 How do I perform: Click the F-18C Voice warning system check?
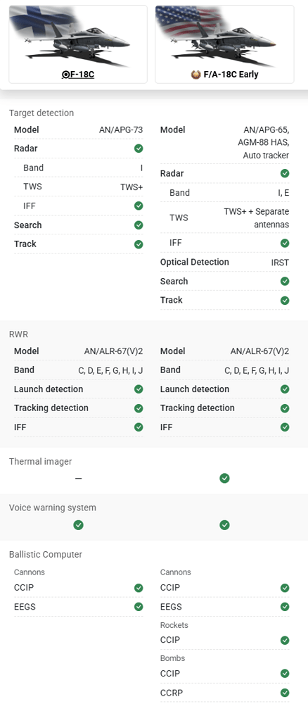pyautogui.click(x=79, y=525)
